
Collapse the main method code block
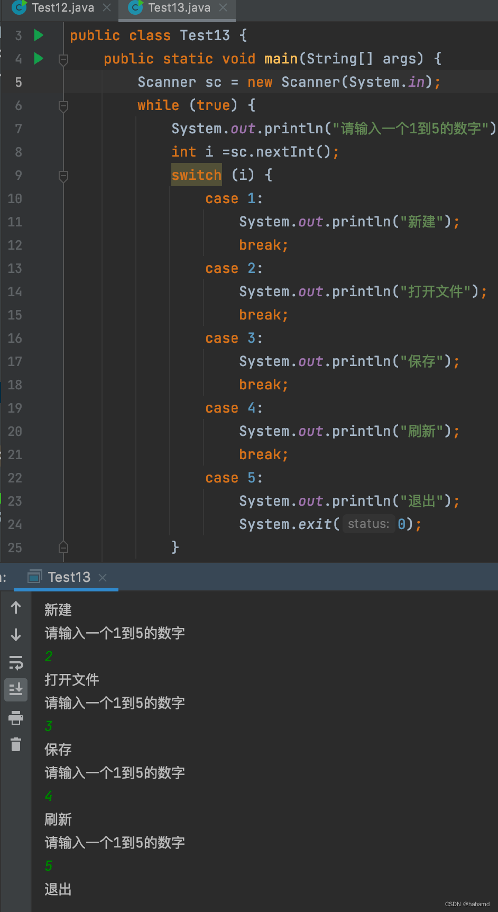[63, 59]
